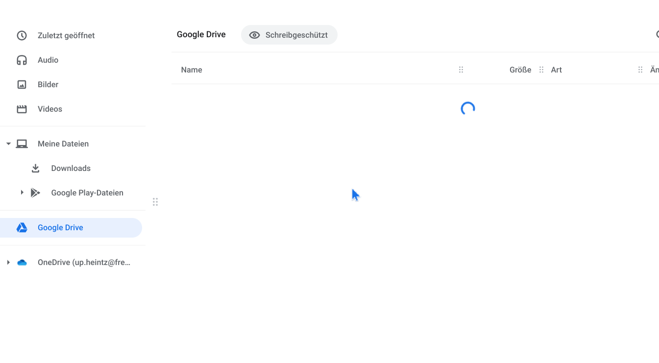Image resolution: width=659 pixels, height=363 pixels.
Task: Select the Bilder image icon
Action: click(x=22, y=84)
